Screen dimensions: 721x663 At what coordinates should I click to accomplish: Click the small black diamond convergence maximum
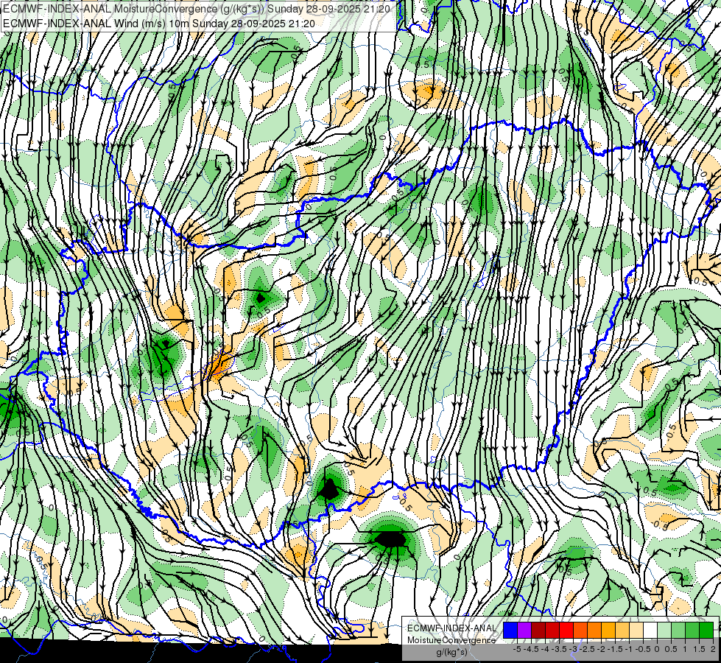(x=261, y=298)
